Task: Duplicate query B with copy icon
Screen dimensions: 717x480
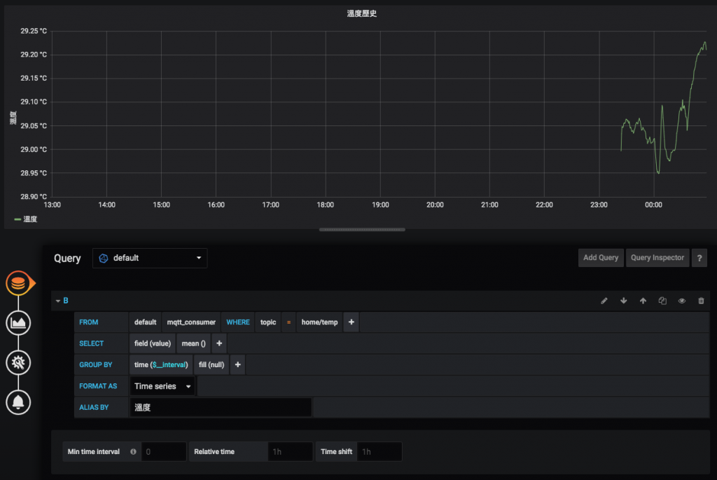Action: [662, 301]
